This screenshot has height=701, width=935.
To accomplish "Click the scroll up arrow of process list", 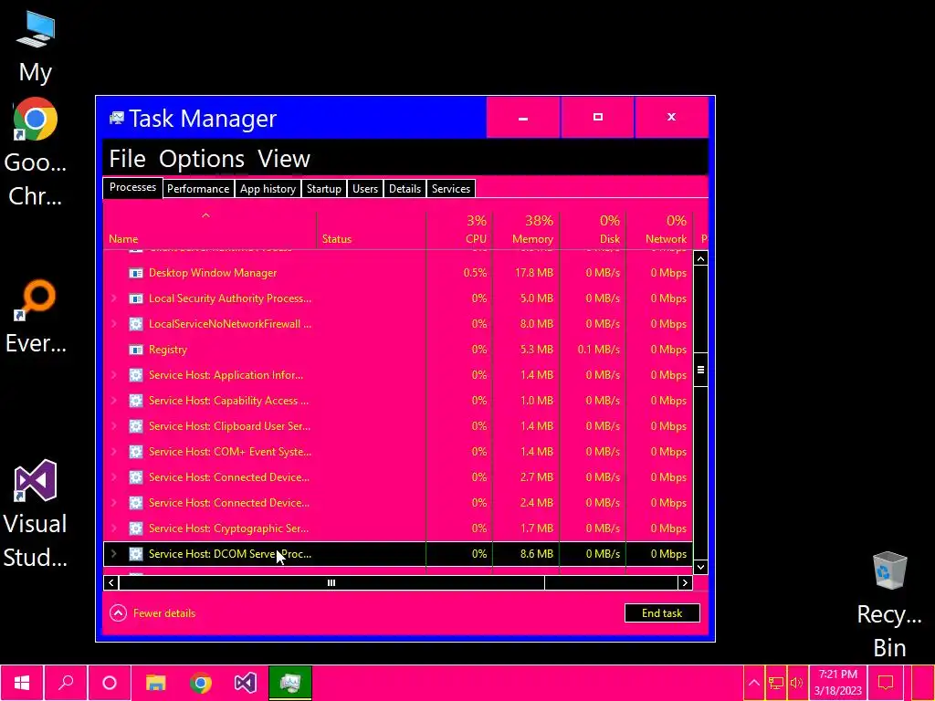I will (700, 258).
